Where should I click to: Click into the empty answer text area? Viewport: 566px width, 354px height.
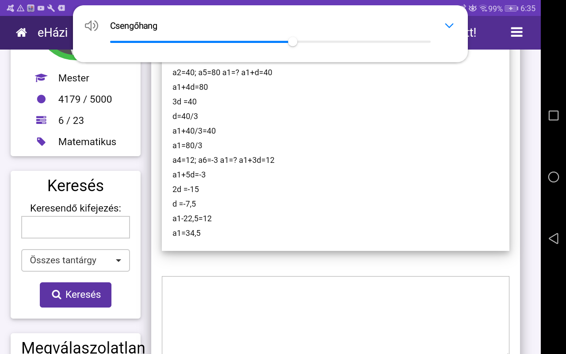[335, 314]
